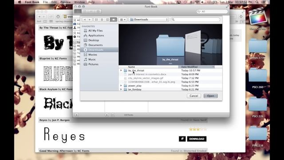Open the Downloads location popup
Screen dimensions: 284x160
149,20
